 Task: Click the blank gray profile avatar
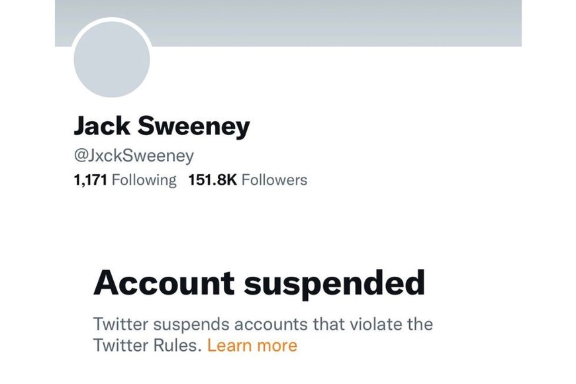pyautogui.click(x=111, y=60)
